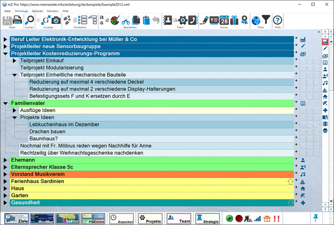Click the camera snapshot icon
This screenshot has height=225, width=334.
(x=56, y=20)
